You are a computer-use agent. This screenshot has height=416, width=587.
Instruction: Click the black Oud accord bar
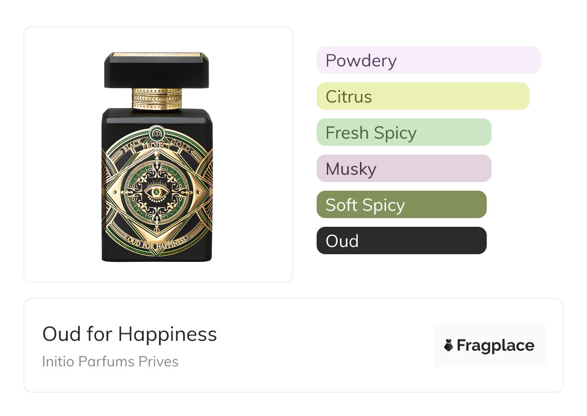401,241
